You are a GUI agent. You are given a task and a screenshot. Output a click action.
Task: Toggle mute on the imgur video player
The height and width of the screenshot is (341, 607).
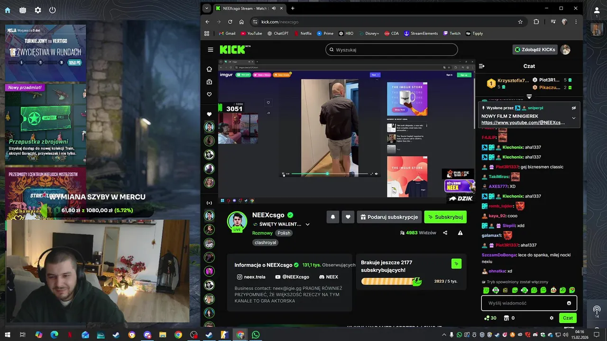(377, 174)
